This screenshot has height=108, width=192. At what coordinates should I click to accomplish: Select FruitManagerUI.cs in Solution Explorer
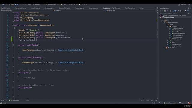(x=176, y=44)
